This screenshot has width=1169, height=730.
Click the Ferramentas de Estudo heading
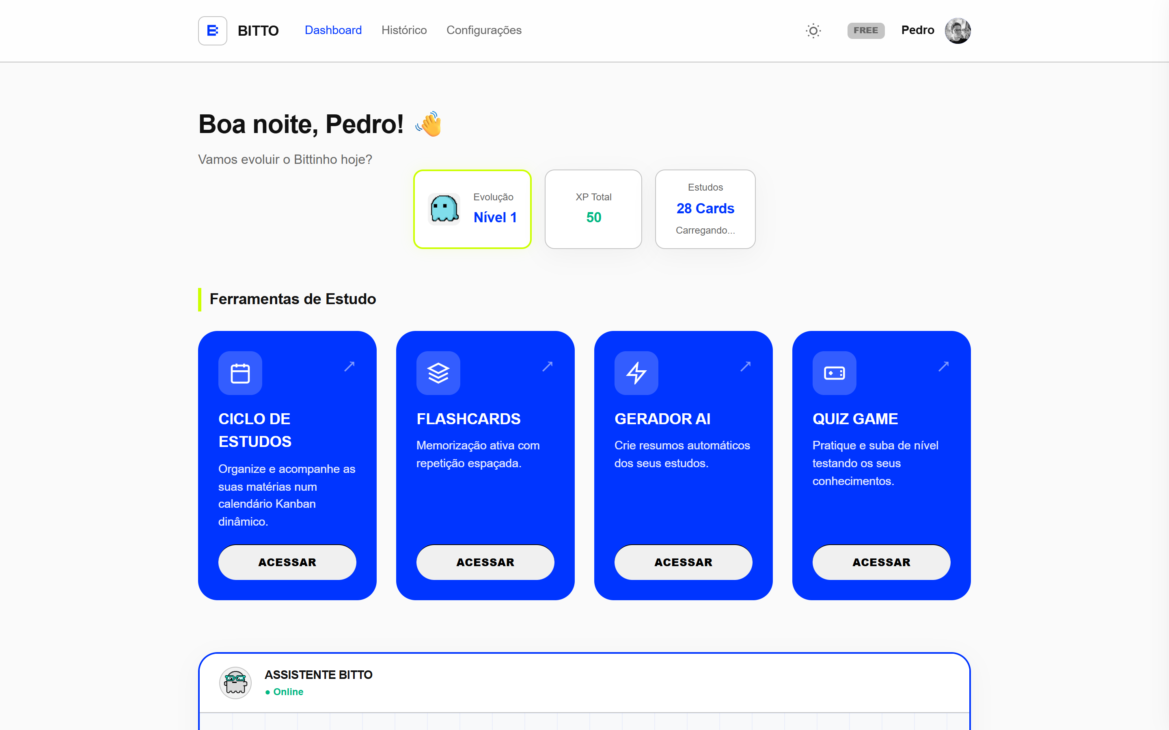[293, 299]
